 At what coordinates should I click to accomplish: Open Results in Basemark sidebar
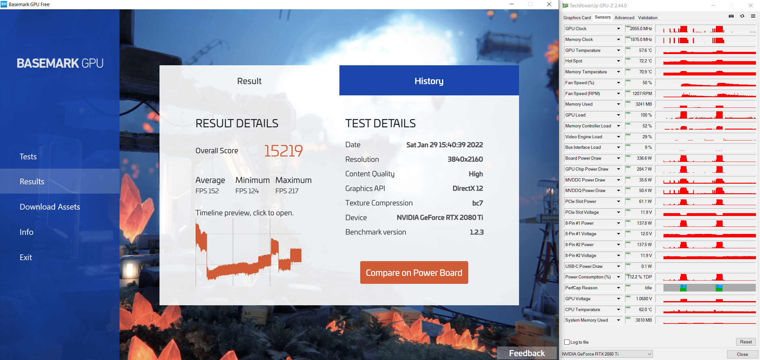[60, 181]
